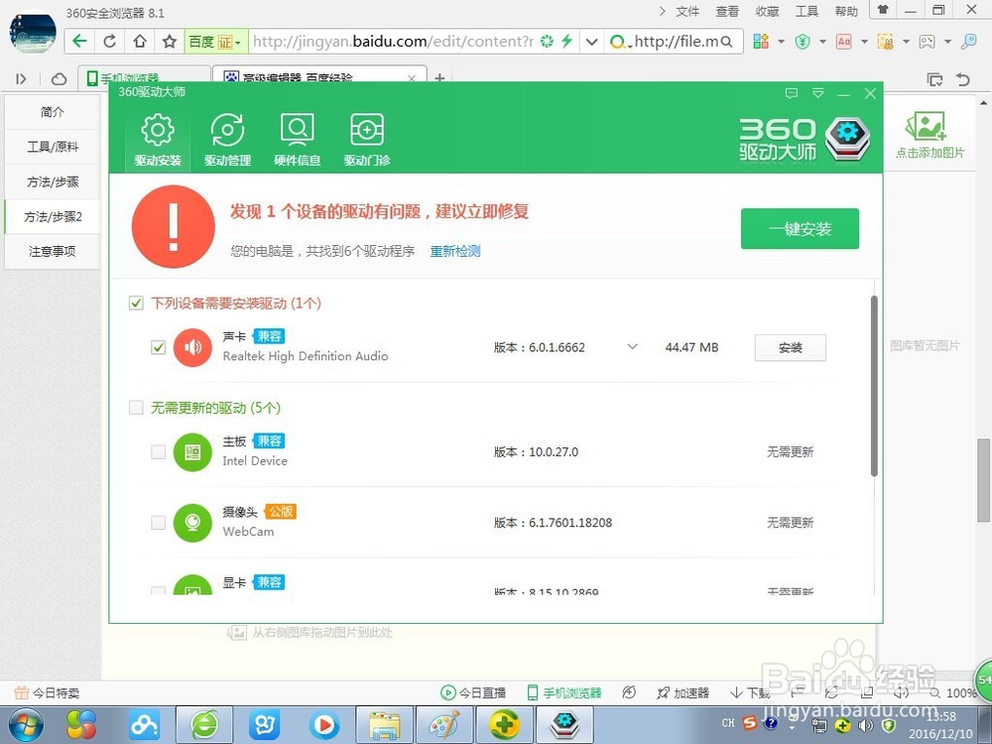Click the feedback speech-bubble icon on 360驱动大师 titlebar
This screenshot has width=992, height=744.
click(x=791, y=92)
